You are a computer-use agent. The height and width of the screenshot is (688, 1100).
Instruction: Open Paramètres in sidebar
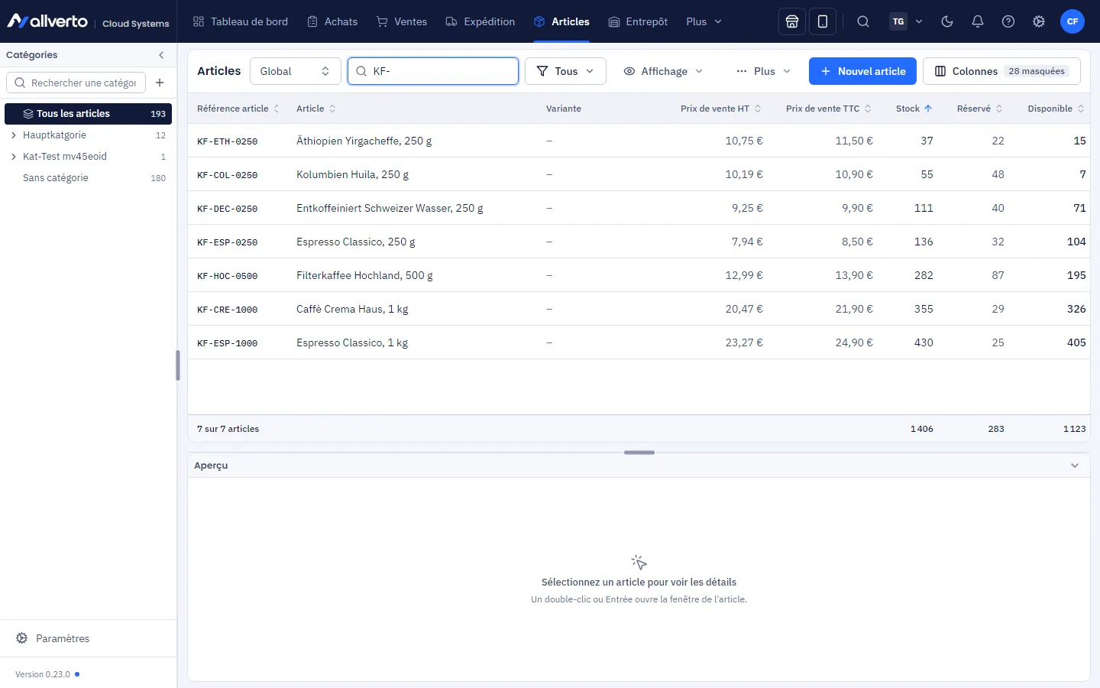pos(53,638)
